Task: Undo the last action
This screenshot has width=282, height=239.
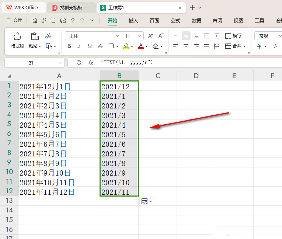Action: (73, 20)
